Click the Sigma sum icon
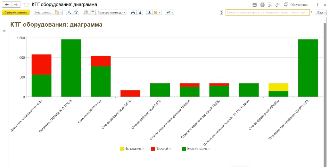Image resolution: width=330 pixels, height=167 pixels. pos(222,13)
